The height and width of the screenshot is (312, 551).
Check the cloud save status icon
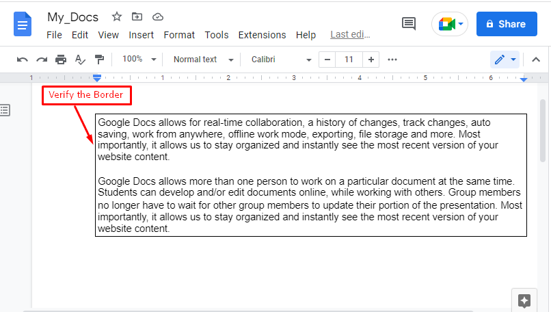point(158,17)
